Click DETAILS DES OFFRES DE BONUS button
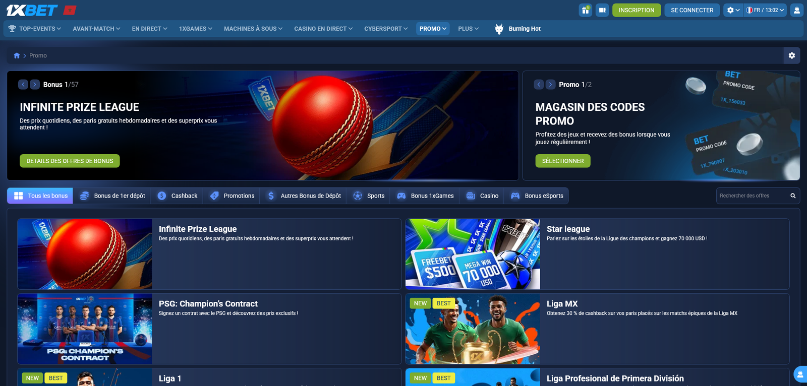 (70, 161)
